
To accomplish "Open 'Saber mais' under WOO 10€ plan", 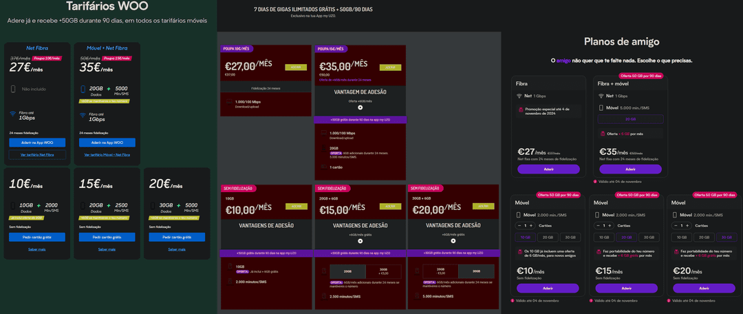I will coord(37,249).
